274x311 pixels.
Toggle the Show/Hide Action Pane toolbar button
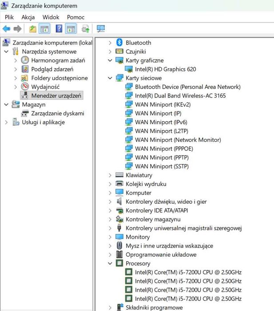71,29
